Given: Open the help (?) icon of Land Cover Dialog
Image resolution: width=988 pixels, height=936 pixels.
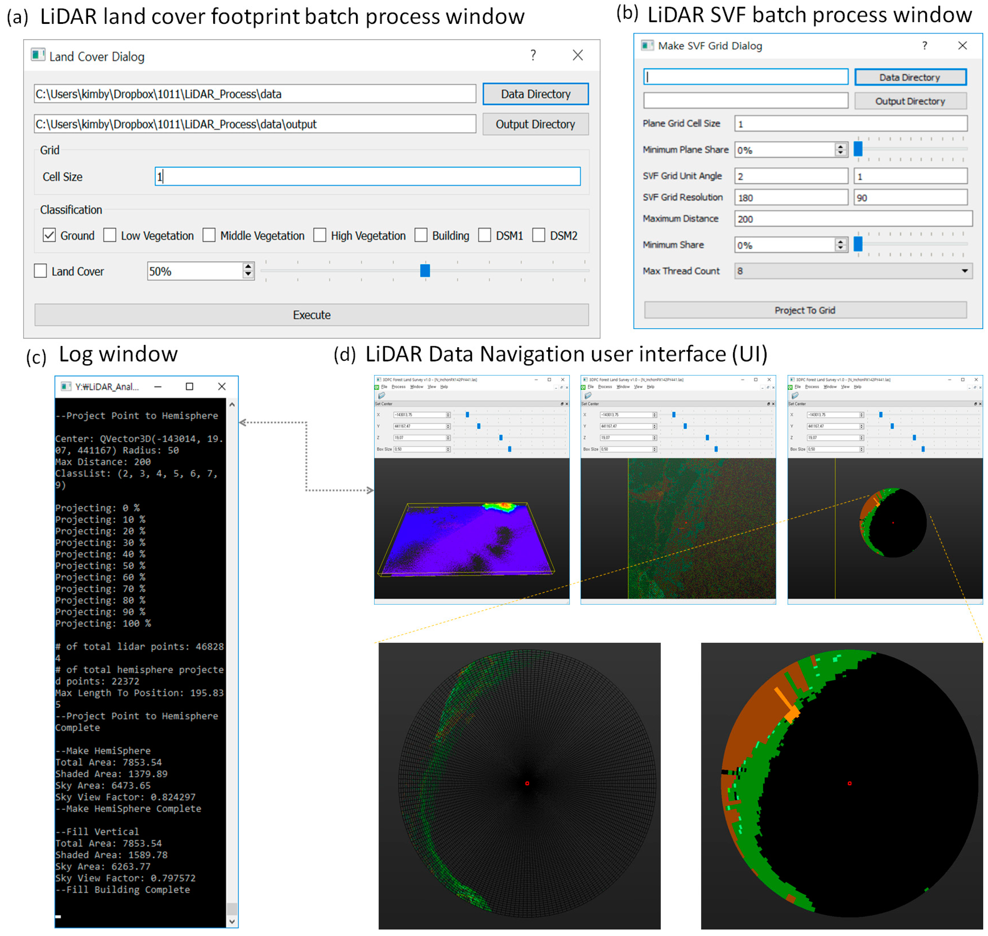Looking at the screenshot, I should point(533,55).
